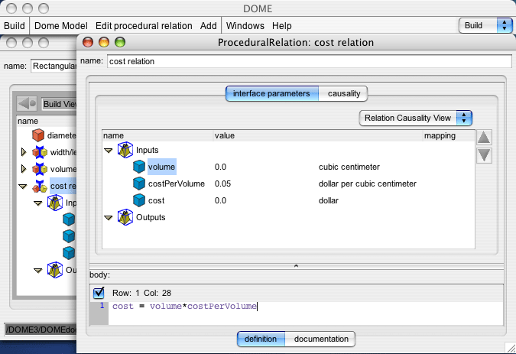Open the Build View combo box
Screen dimensions: 516x354
pos(59,104)
